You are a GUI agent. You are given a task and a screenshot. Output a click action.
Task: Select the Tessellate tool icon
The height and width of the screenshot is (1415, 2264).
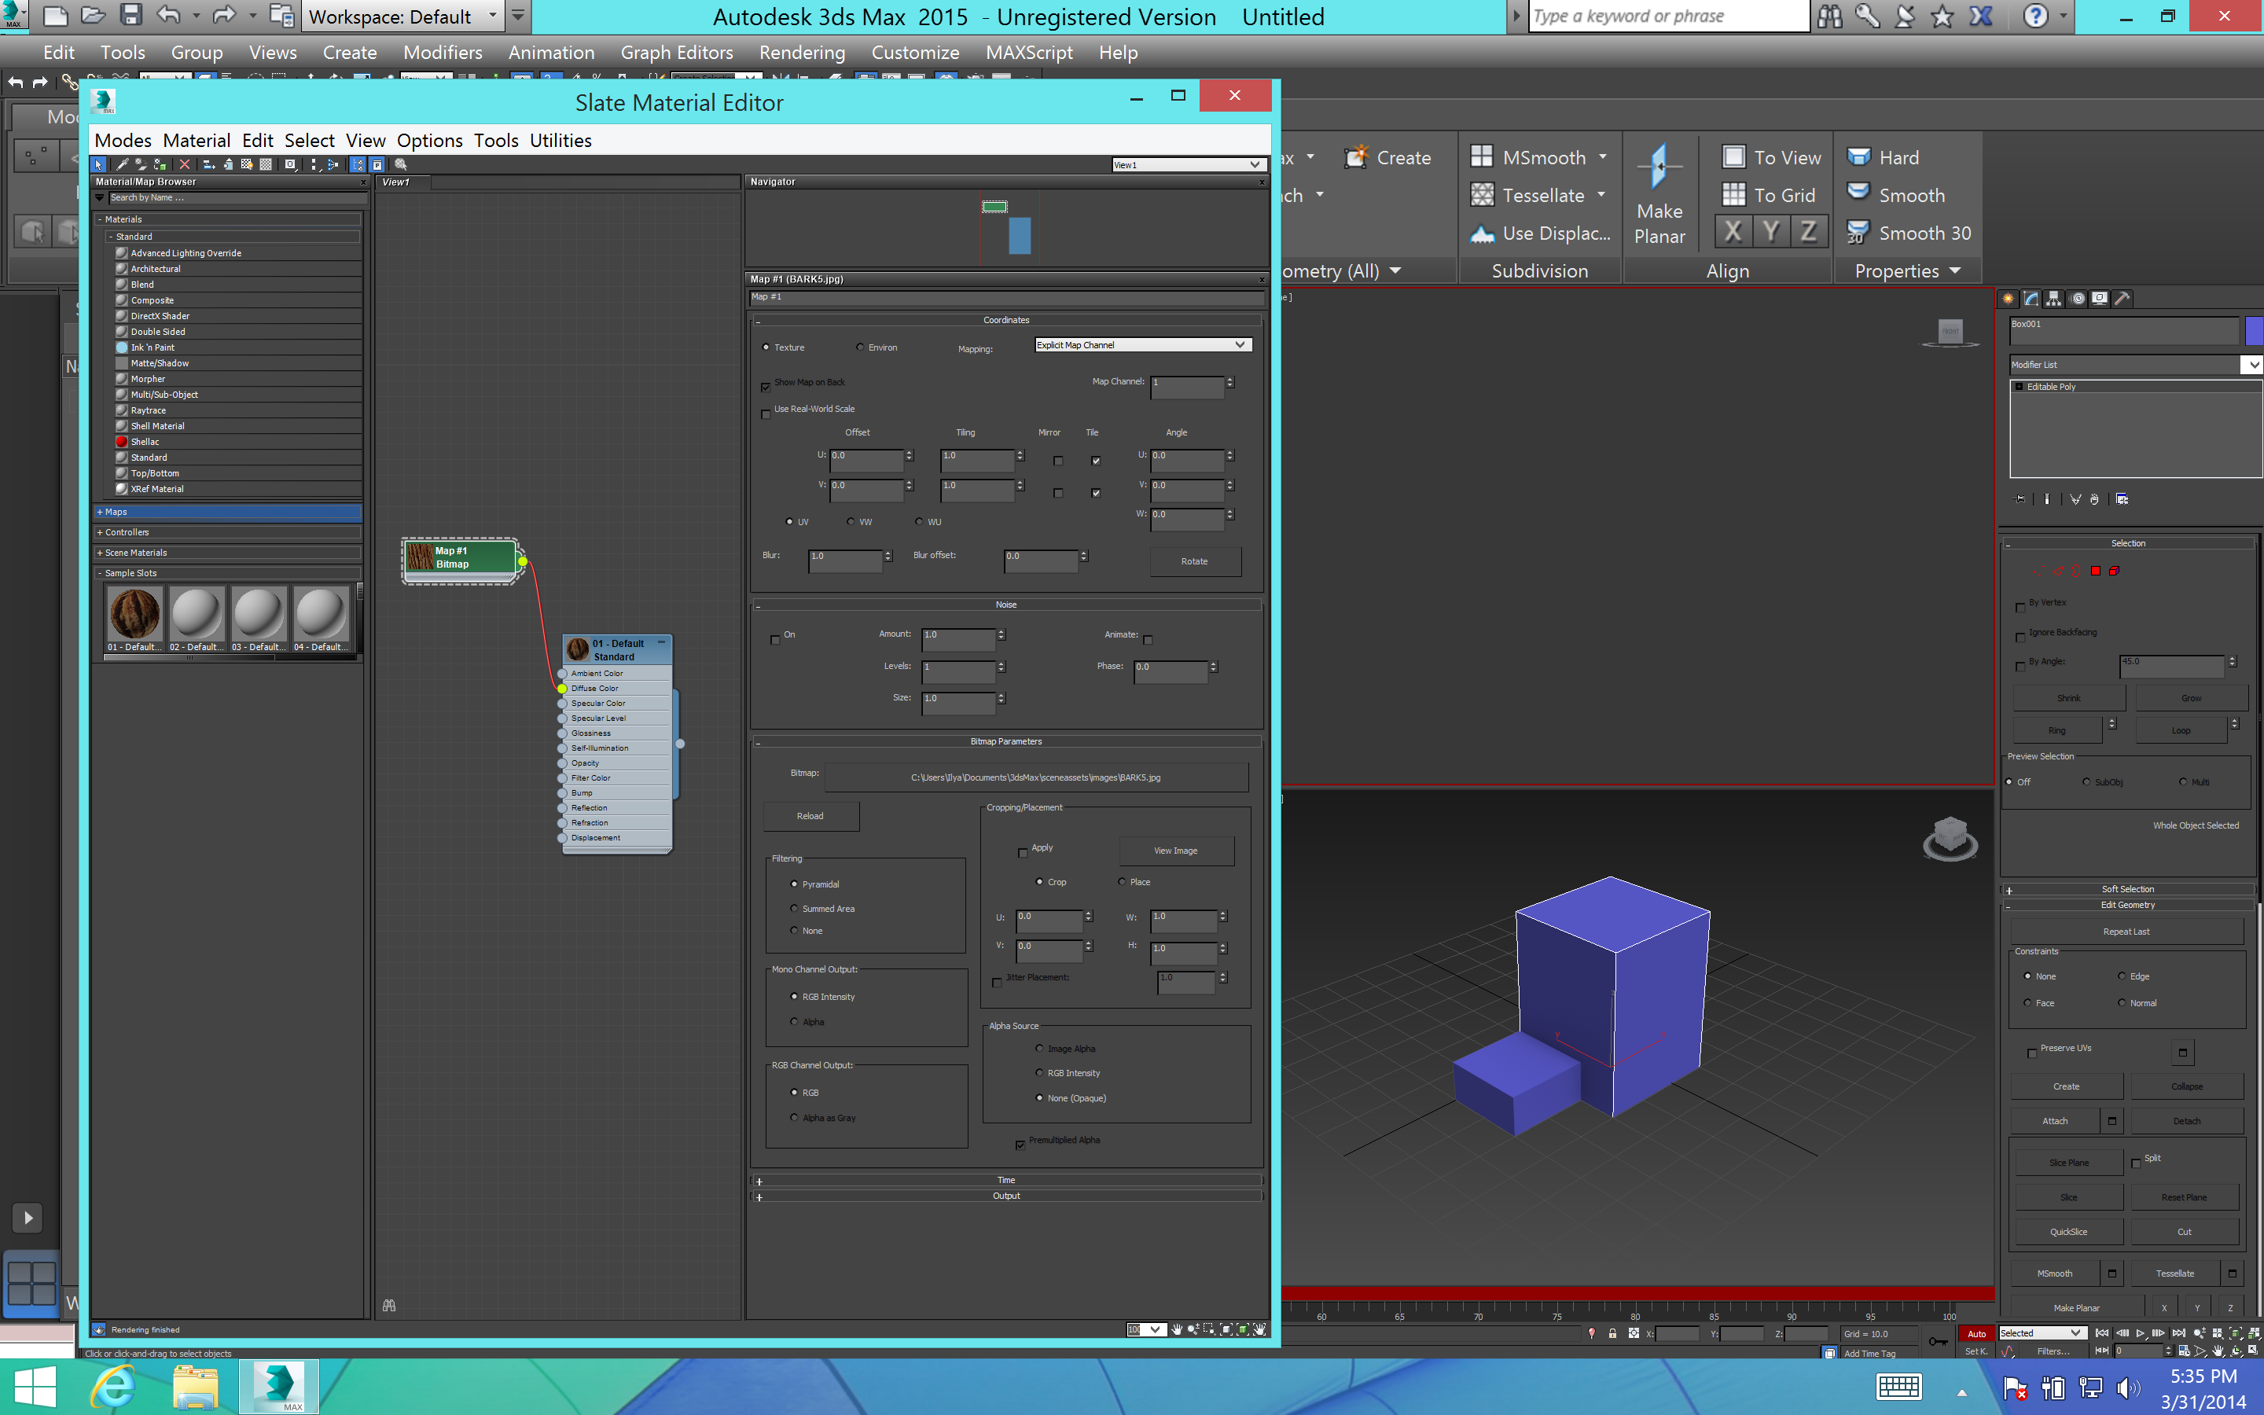1482,194
